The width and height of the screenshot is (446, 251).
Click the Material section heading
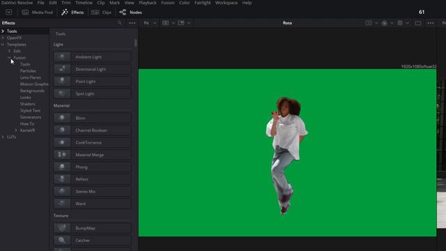pyautogui.click(x=61, y=105)
